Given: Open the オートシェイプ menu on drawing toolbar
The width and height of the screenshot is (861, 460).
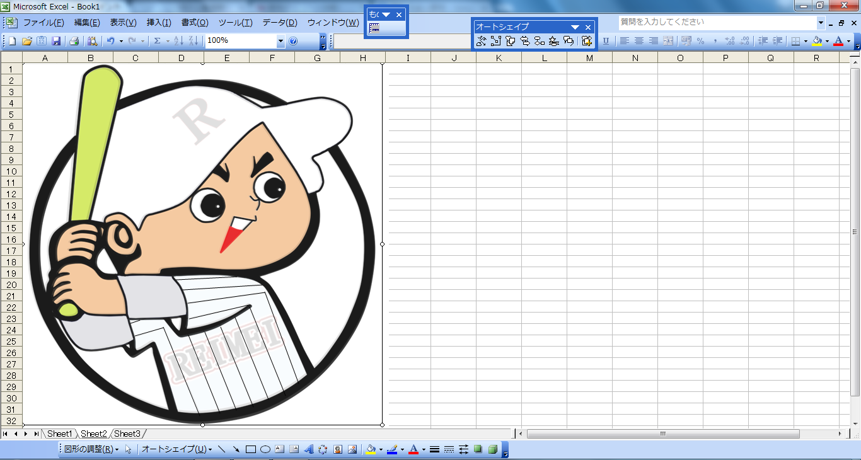Looking at the screenshot, I should point(176,449).
